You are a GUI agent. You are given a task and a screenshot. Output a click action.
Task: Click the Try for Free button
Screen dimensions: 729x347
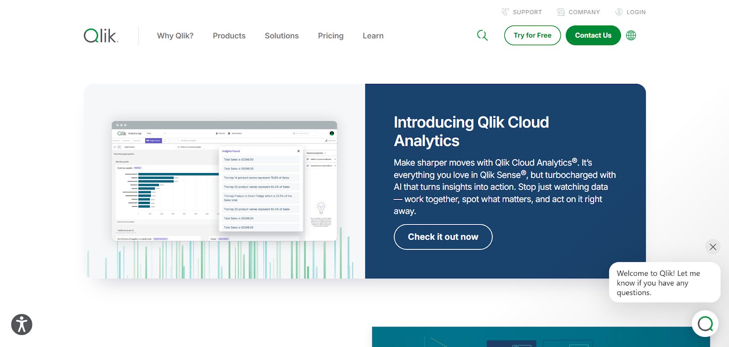pyautogui.click(x=532, y=36)
